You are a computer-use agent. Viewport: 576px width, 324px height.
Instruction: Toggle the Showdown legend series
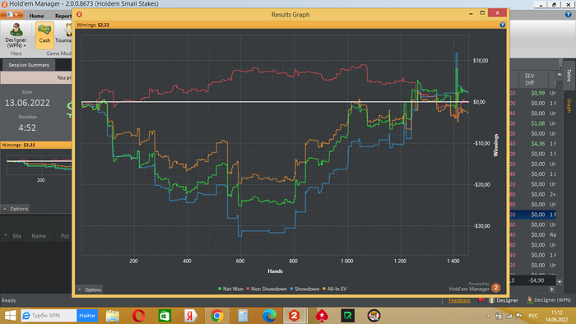(x=304, y=289)
